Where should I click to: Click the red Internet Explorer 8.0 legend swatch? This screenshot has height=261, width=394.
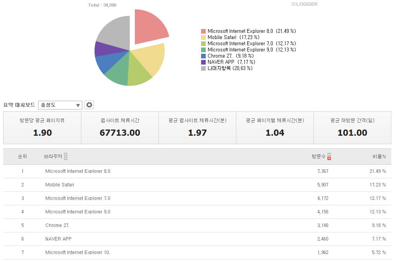coord(203,31)
